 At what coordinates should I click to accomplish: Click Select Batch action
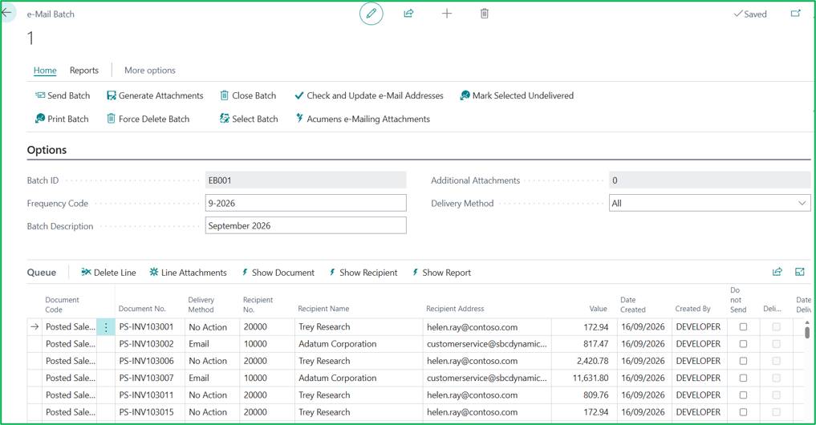249,119
